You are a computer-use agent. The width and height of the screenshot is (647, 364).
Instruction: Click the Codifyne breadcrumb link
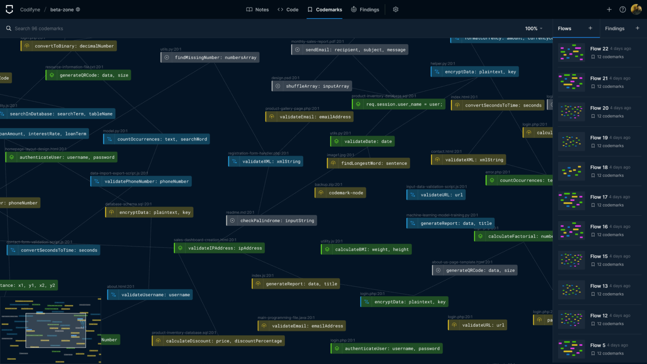(30, 9)
